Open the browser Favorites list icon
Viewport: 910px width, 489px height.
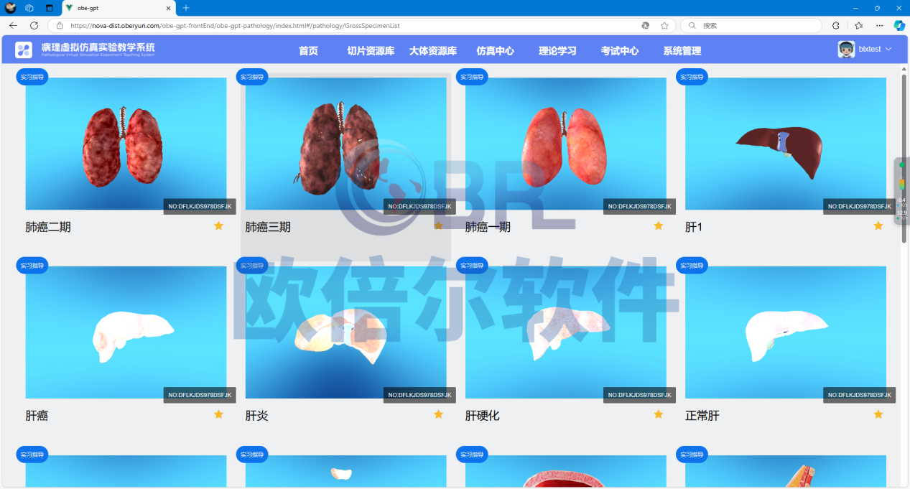pyautogui.click(x=858, y=25)
